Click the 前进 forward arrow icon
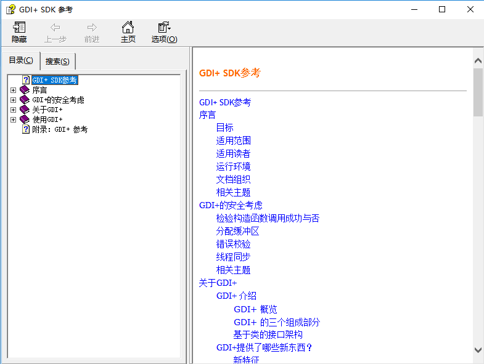The image size is (484, 364). pyautogui.click(x=92, y=28)
